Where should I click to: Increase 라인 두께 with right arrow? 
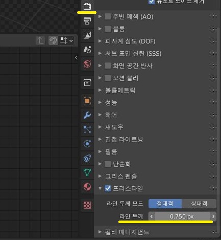coord(213,216)
